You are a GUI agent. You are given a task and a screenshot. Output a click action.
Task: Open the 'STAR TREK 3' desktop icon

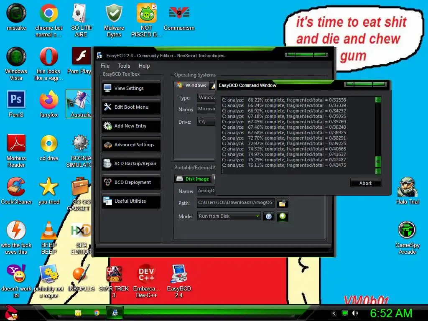(x=114, y=281)
